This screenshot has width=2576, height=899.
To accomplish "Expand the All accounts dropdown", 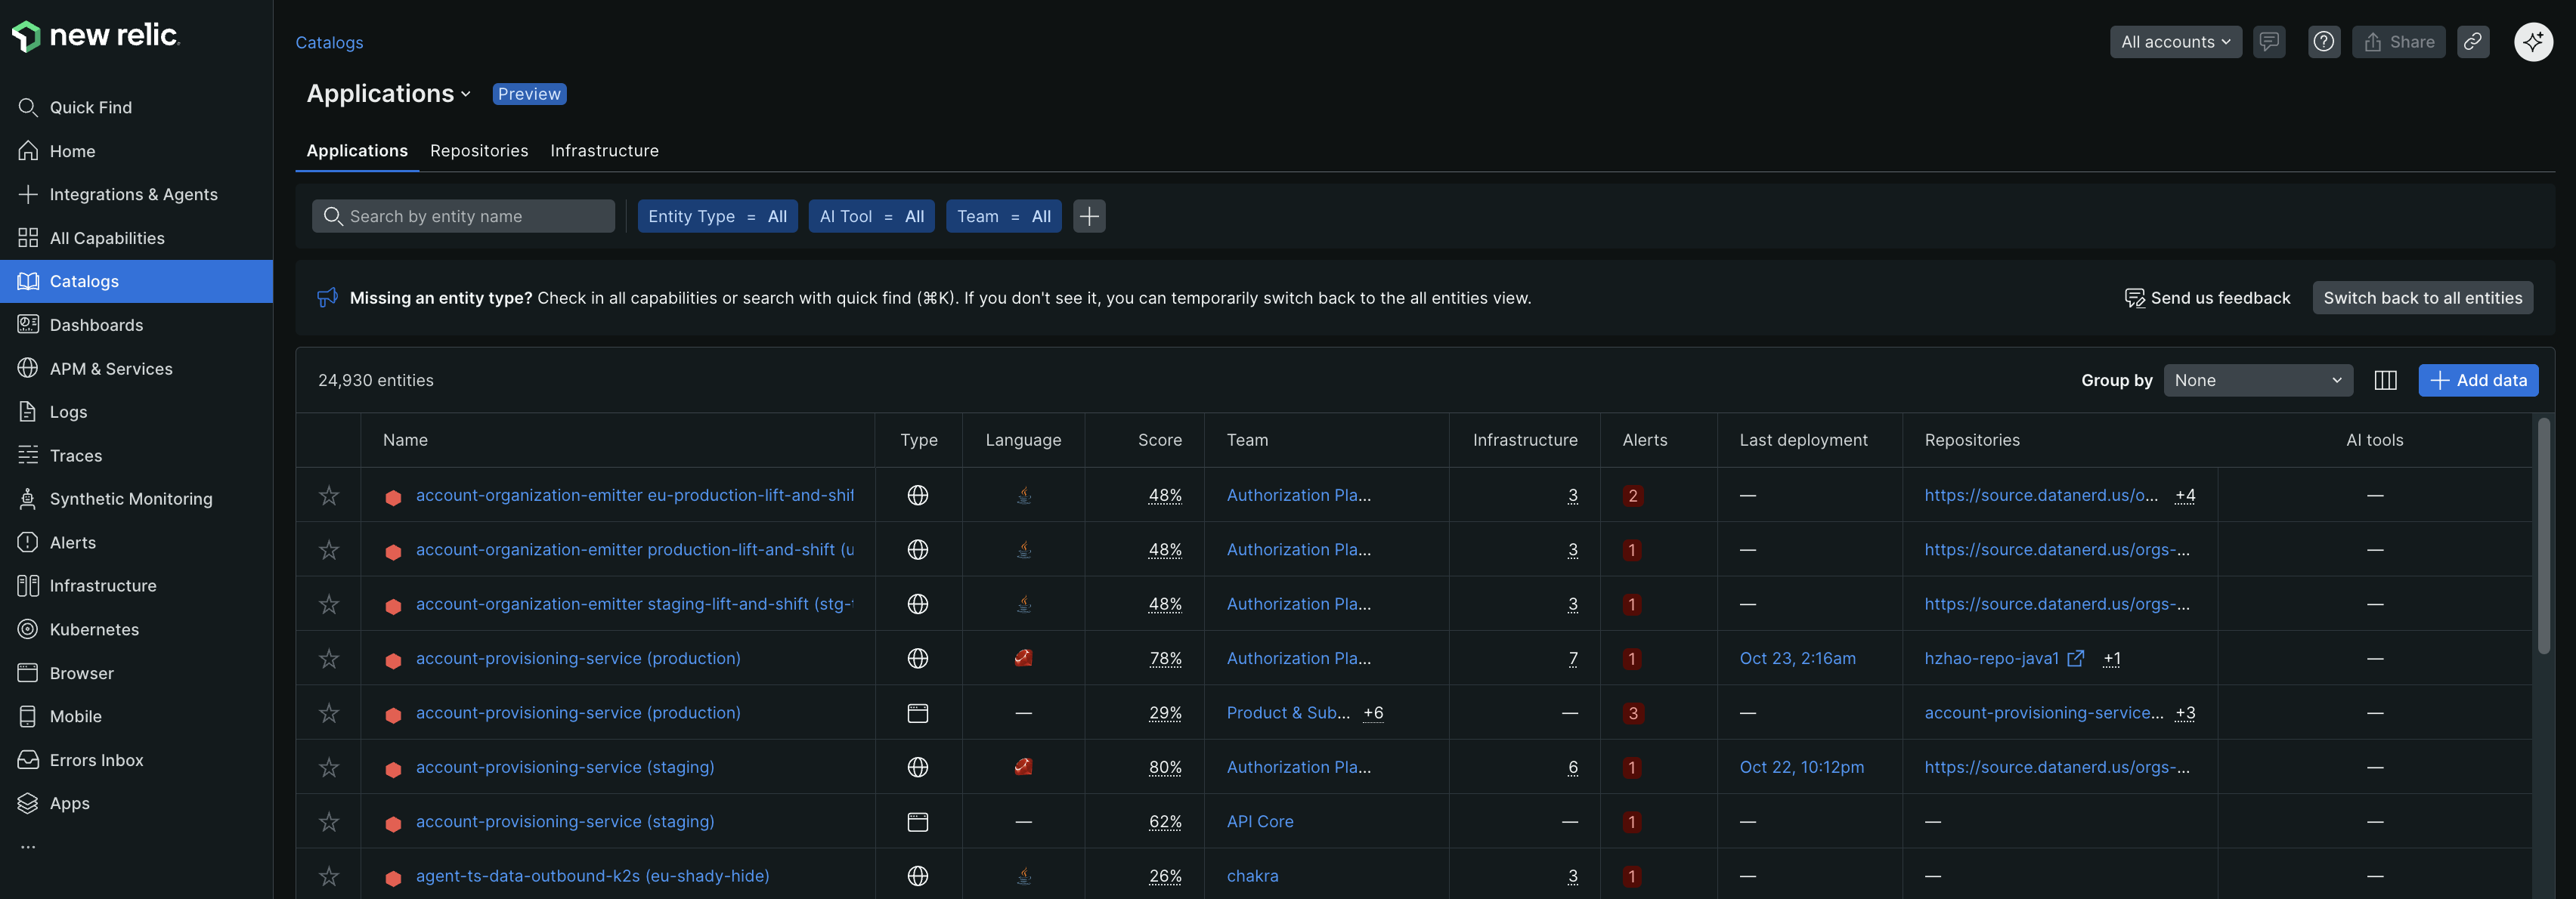I will [x=2175, y=42].
